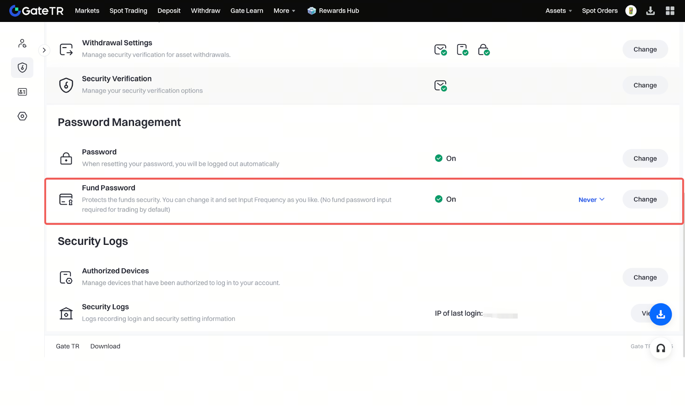The width and height of the screenshot is (685, 406).
Task: Open the Assets dropdown
Action: [x=558, y=11]
